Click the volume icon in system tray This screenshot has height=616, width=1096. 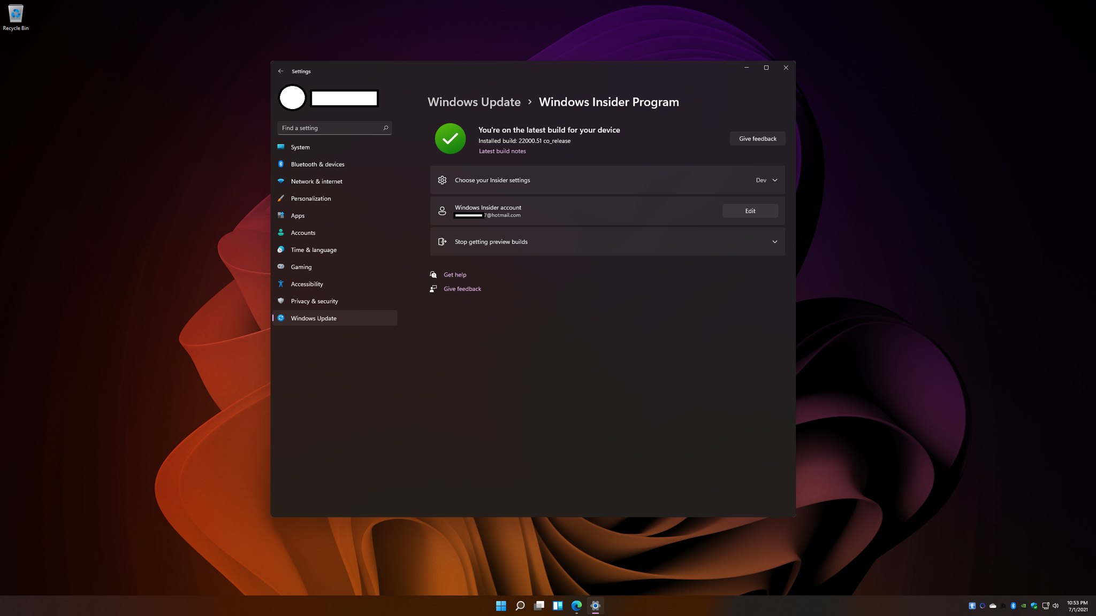(1055, 606)
